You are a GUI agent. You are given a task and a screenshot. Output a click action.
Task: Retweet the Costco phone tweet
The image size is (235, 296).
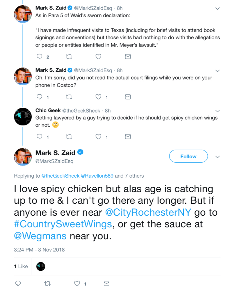[x=69, y=97]
